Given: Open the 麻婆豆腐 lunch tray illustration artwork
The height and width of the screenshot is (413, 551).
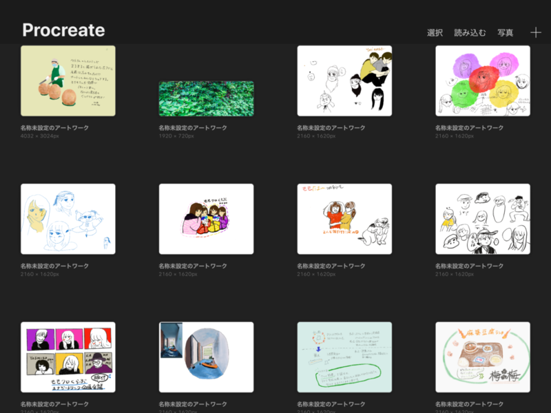Looking at the screenshot, I should (x=483, y=357).
